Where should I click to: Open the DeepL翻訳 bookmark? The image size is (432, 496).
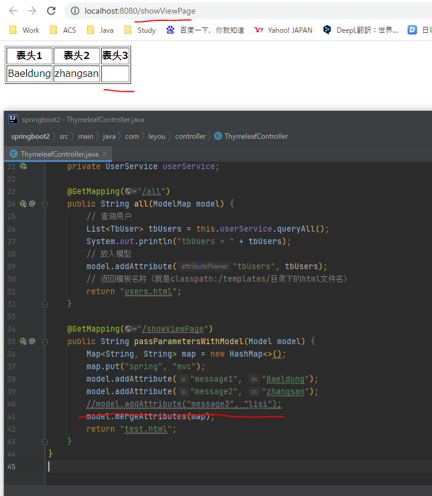(x=360, y=30)
